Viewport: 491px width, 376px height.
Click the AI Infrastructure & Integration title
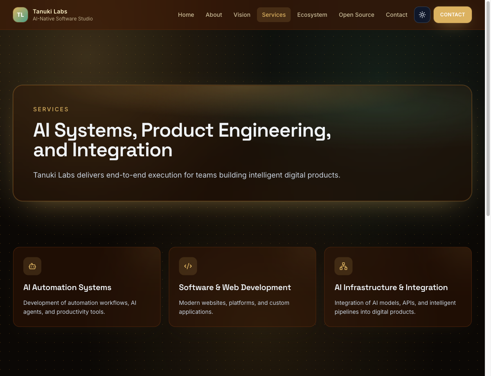(391, 288)
